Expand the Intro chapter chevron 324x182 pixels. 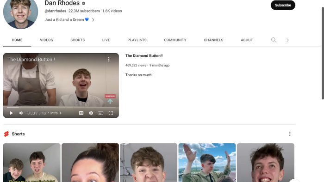click(x=61, y=113)
